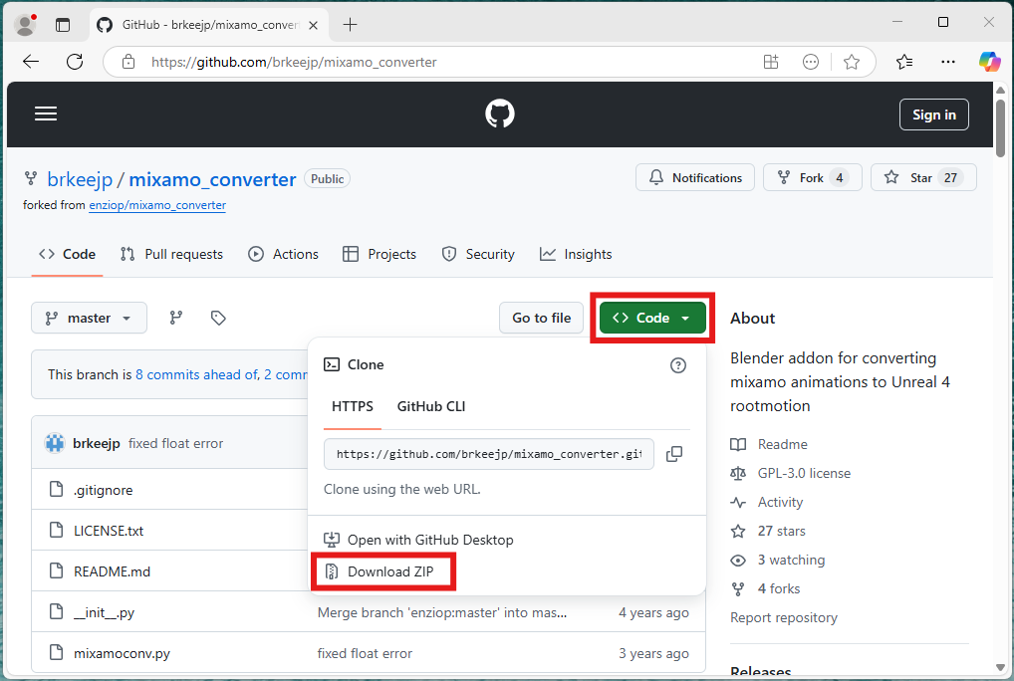Open the browser favorites list icon

pyautogui.click(x=904, y=62)
